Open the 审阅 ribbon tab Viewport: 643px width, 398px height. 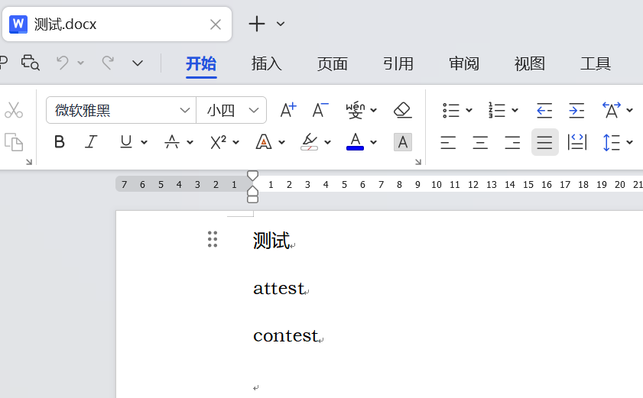click(x=464, y=63)
